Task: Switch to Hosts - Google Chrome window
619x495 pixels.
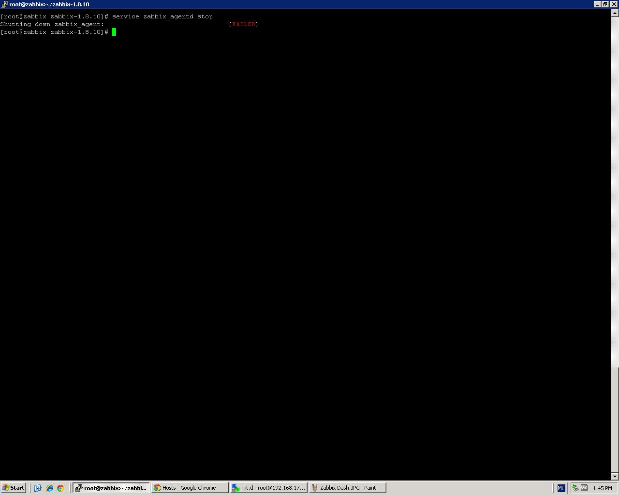Action: [190, 488]
